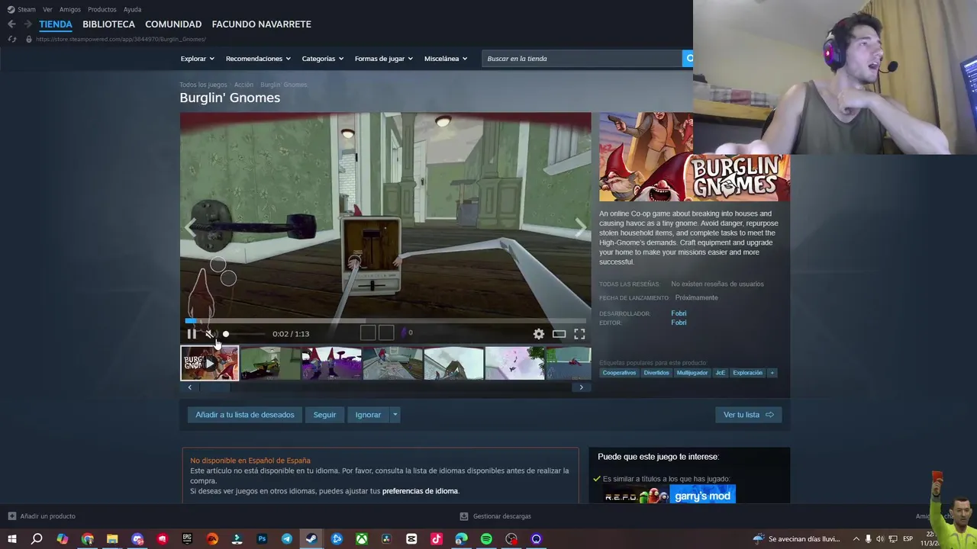Unmute the trailer audio icon
The width and height of the screenshot is (977, 549).
tap(210, 334)
